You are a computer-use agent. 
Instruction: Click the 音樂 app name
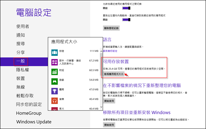[x=62, y=99]
